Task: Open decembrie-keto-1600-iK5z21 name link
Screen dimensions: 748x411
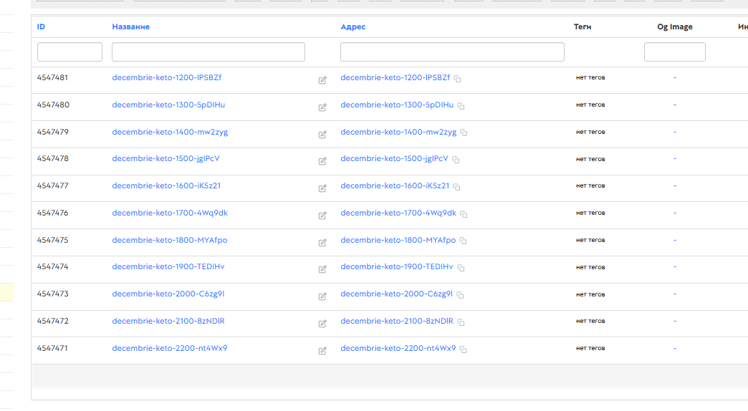Action: pos(166,185)
